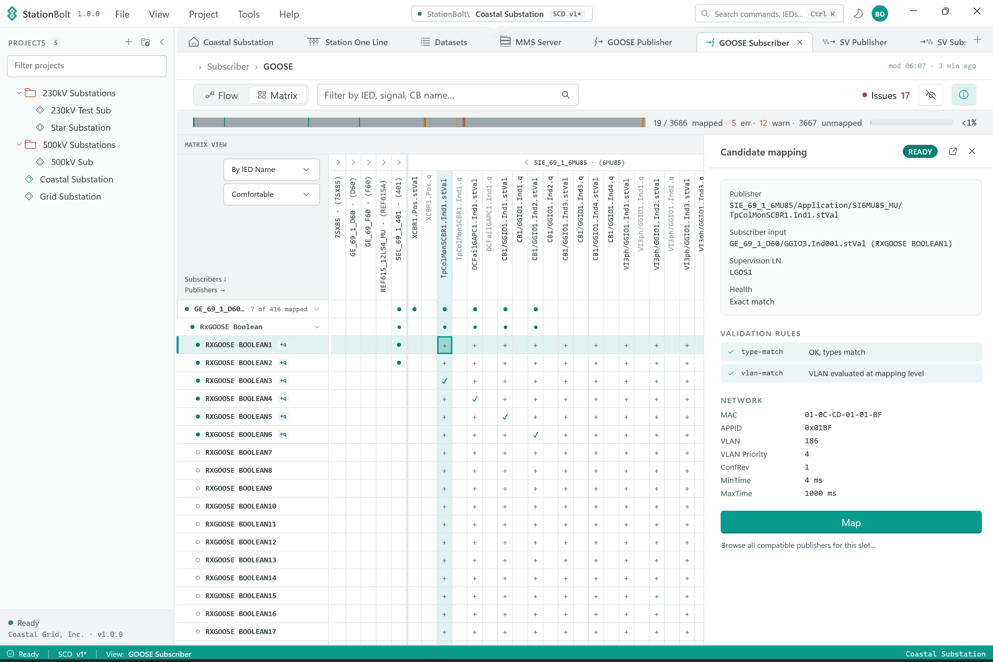Click the search magnifier in filter box
Viewport: 993px width, 662px height.
[x=566, y=95]
